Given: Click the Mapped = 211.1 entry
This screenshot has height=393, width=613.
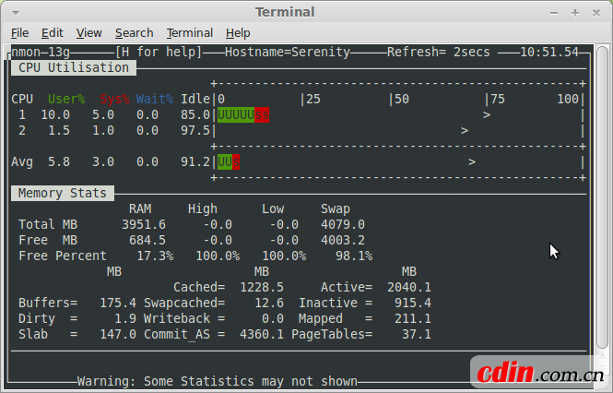Looking at the screenshot, I should tap(365, 318).
